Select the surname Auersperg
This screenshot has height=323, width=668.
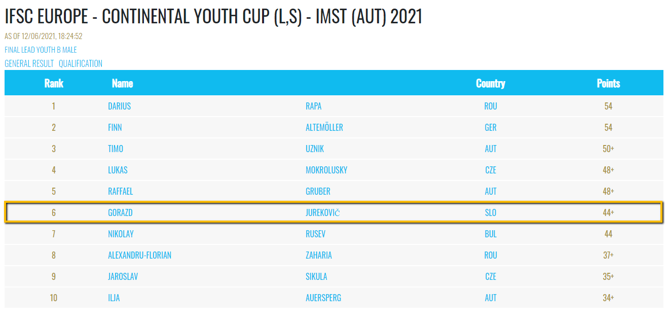pos(323,298)
